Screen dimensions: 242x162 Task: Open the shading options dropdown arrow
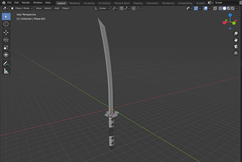(x=237, y=8)
